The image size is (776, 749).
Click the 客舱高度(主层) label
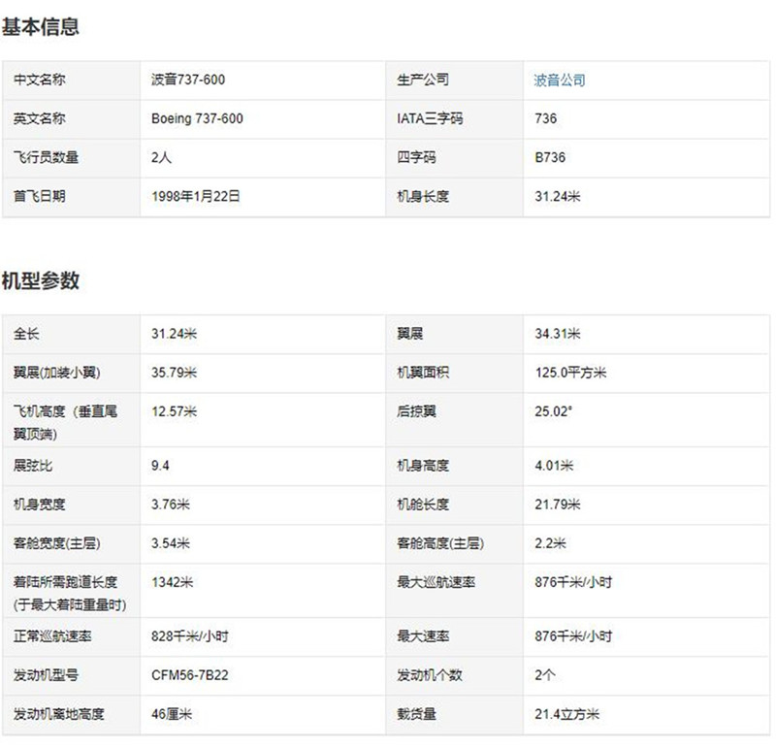(440, 543)
